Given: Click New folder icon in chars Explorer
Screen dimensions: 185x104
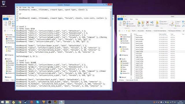Looking at the screenshot, I should 157,24.
